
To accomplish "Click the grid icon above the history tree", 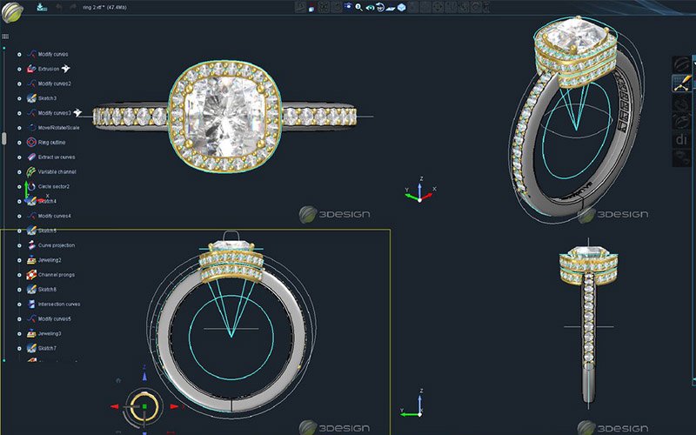I will point(5,37).
